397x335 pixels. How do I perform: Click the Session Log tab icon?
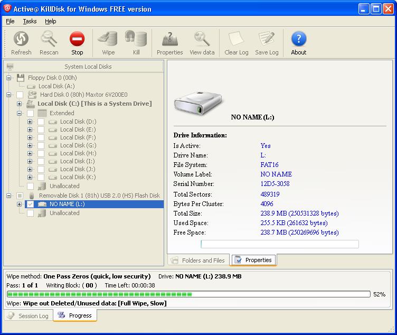pos(11,316)
